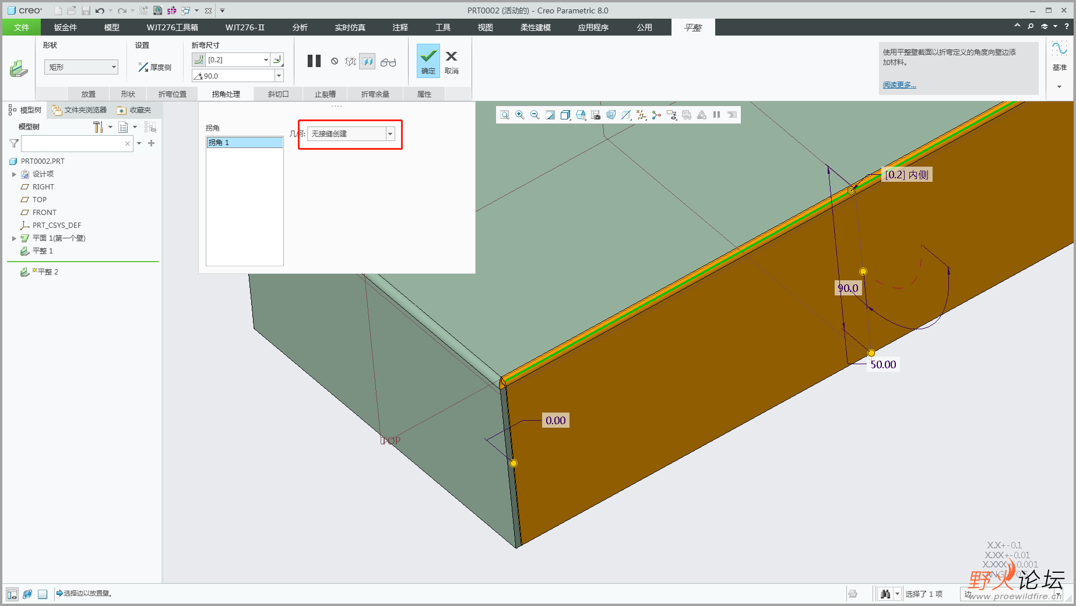Click the Datum curve icon at right of the ribbon
This screenshot has width=1076, height=606.
(1059, 49)
